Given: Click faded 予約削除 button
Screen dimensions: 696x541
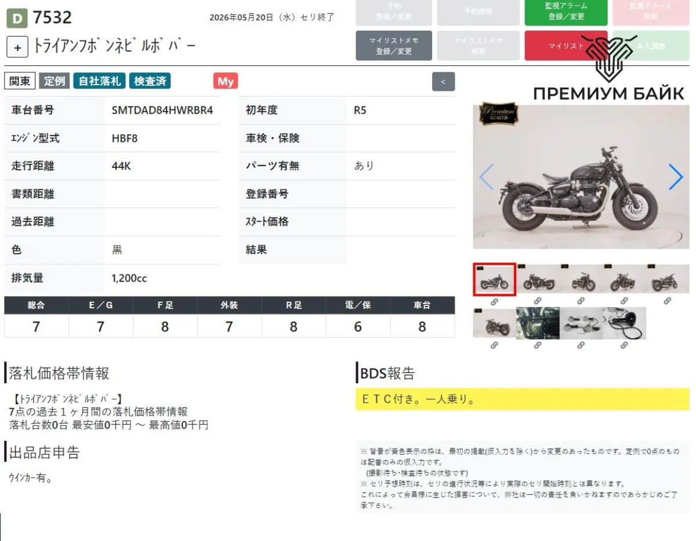Looking at the screenshot, I should coord(478,12).
